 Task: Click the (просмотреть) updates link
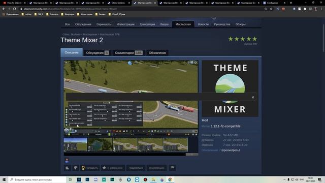point(231,150)
